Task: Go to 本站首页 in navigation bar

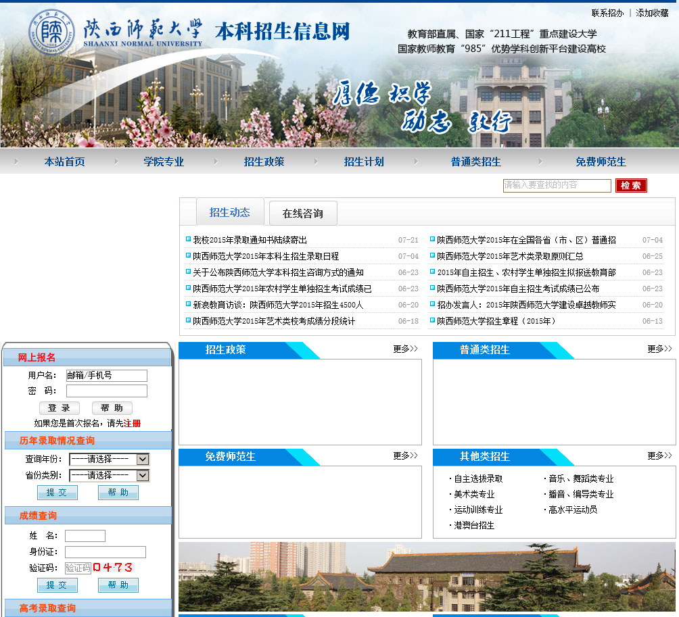Action: 64,162
